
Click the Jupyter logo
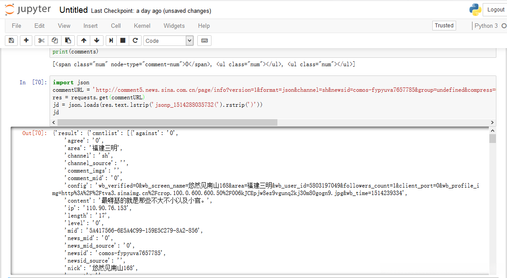(28, 10)
